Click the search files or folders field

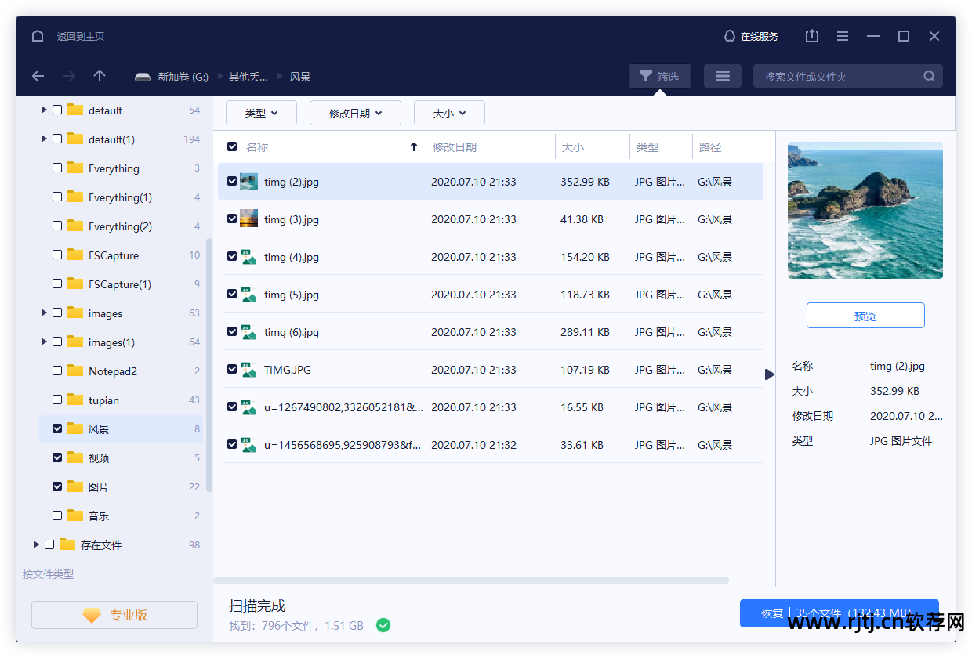click(848, 76)
